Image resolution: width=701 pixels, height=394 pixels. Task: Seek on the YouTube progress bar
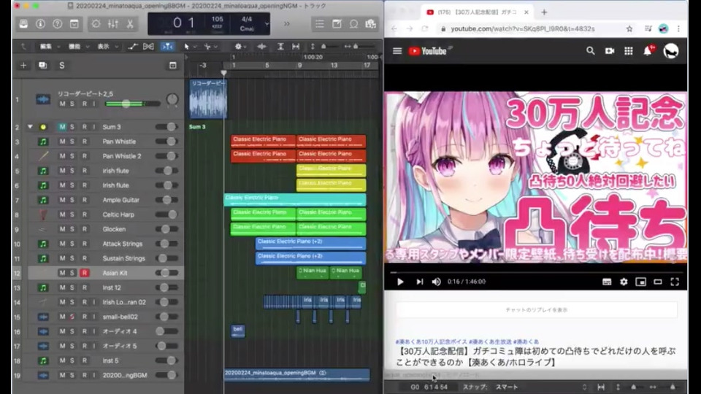tap(537, 272)
